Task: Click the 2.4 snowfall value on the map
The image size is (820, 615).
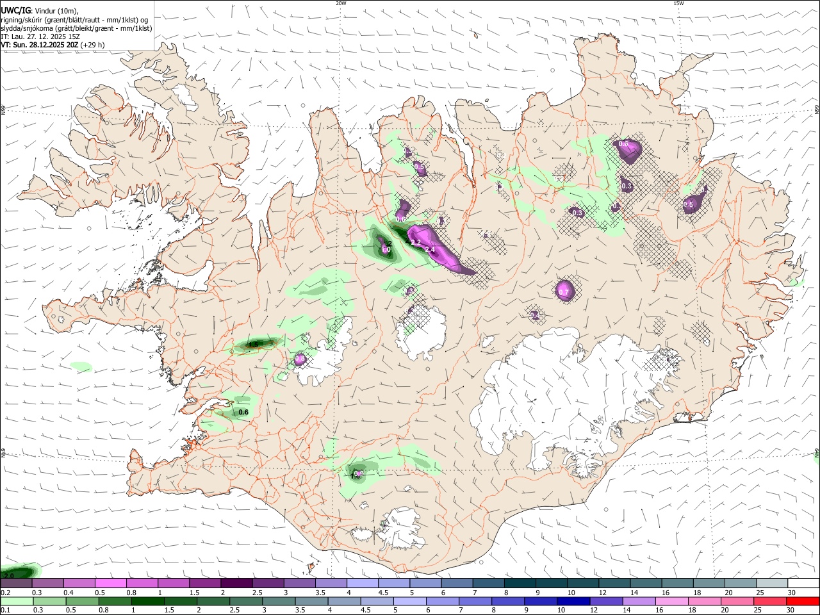Action: pyautogui.click(x=430, y=250)
